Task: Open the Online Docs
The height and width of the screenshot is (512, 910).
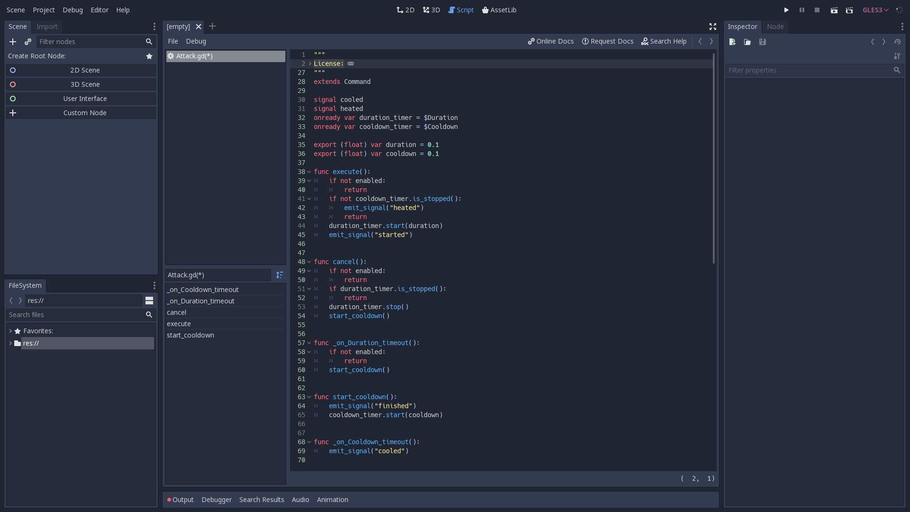Action: pyautogui.click(x=550, y=41)
